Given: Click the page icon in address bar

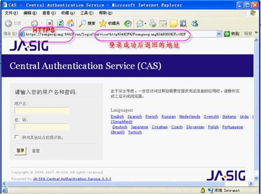Looking at the screenshot, I should click(22, 34).
